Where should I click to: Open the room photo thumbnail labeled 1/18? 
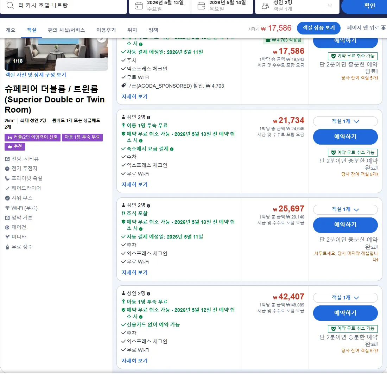click(x=56, y=54)
